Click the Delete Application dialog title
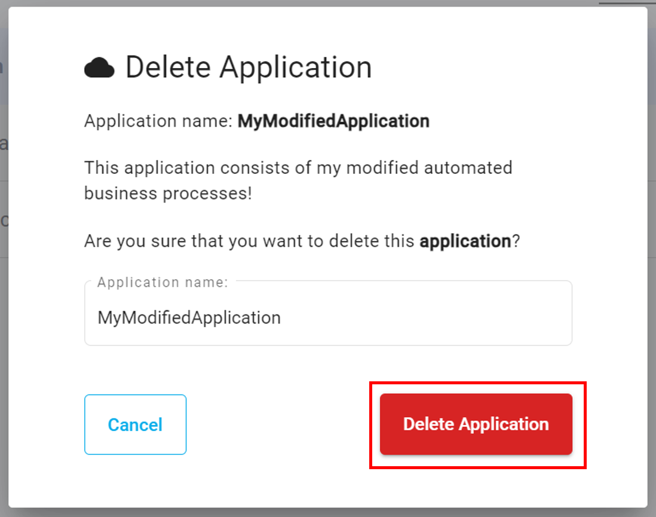 tap(248, 66)
